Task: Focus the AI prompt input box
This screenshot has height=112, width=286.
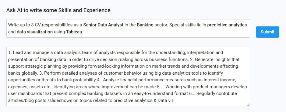Action: point(128,28)
